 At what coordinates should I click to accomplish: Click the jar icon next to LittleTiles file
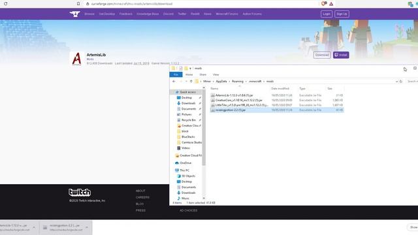tap(213, 105)
